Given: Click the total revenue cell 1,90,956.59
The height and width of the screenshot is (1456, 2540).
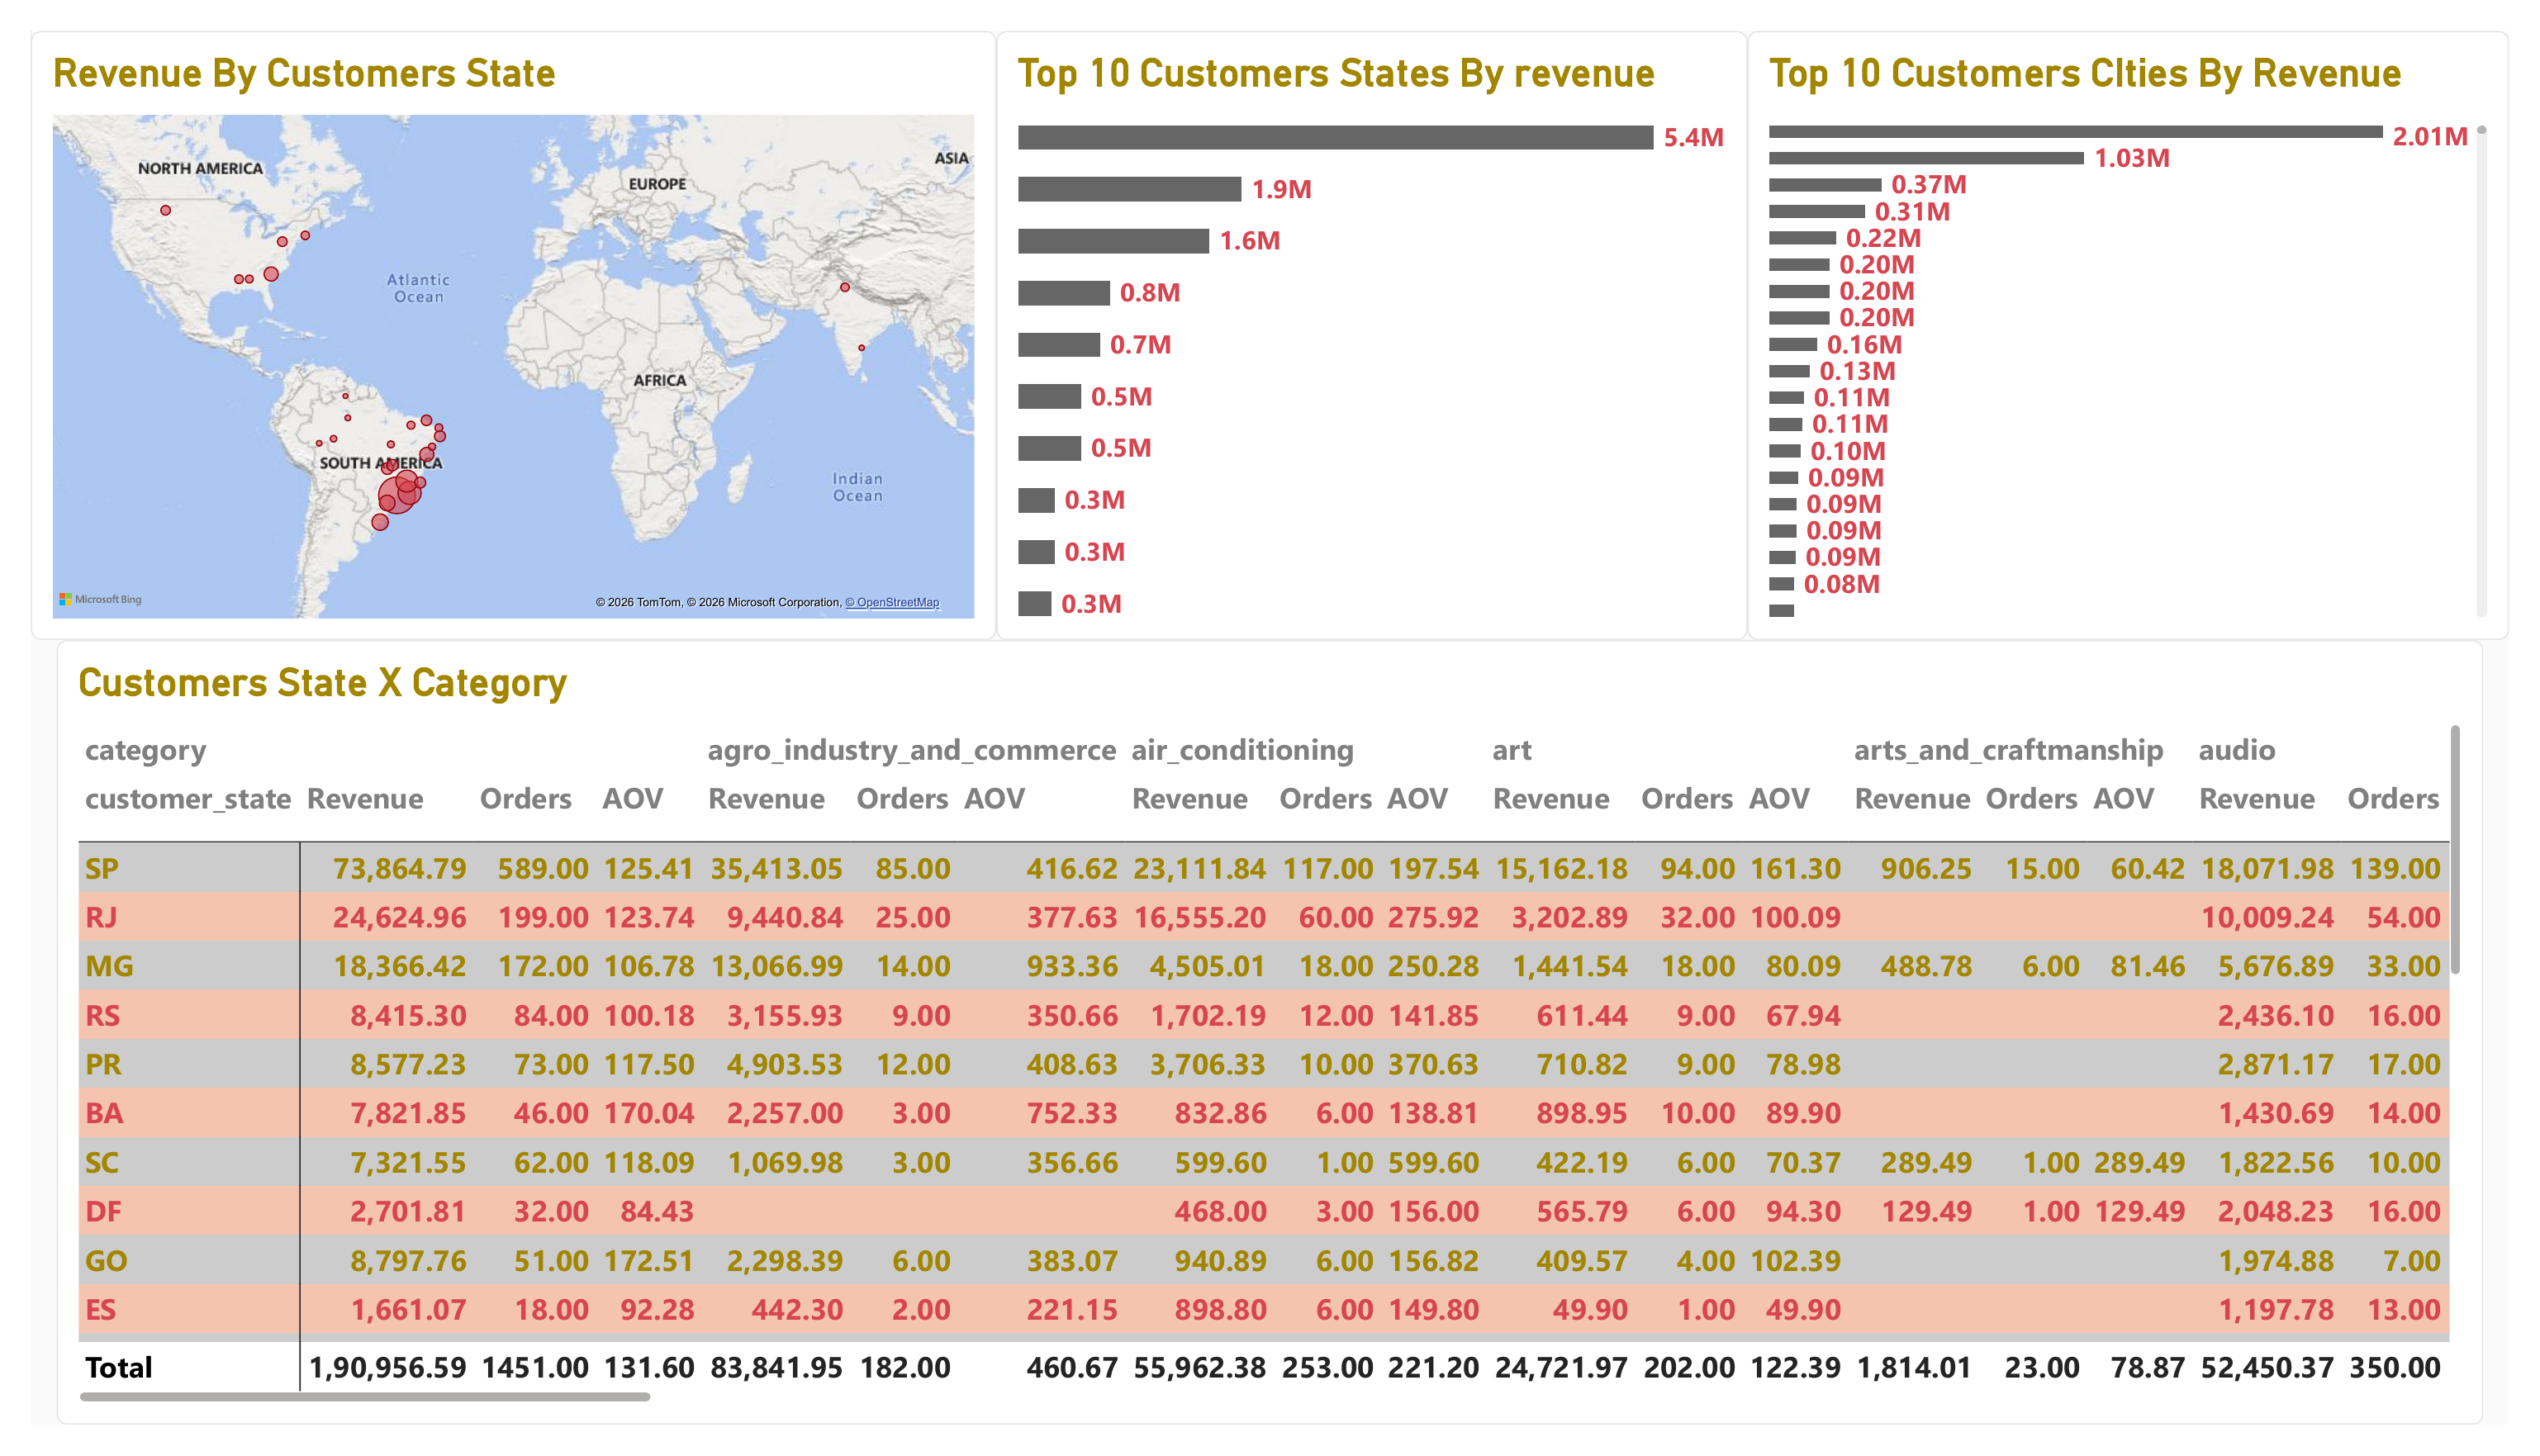Looking at the screenshot, I should point(387,1367).
